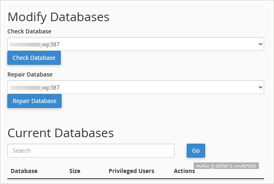Click the arrow on Check Database select
This screenshot has height=184, width=274.
pyautogui.click(x=261, y=44)
